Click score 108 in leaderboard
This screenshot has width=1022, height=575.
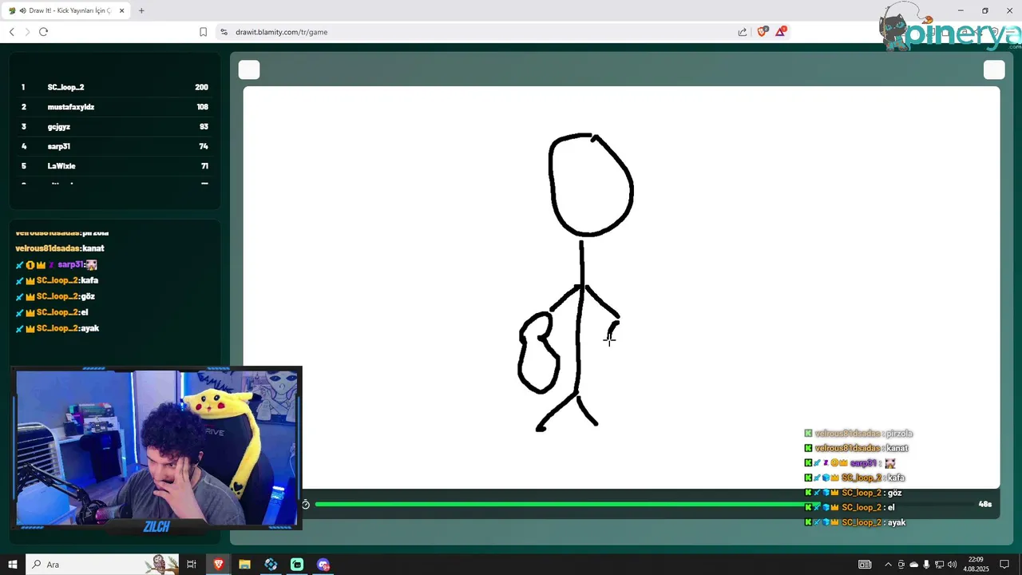202,107
